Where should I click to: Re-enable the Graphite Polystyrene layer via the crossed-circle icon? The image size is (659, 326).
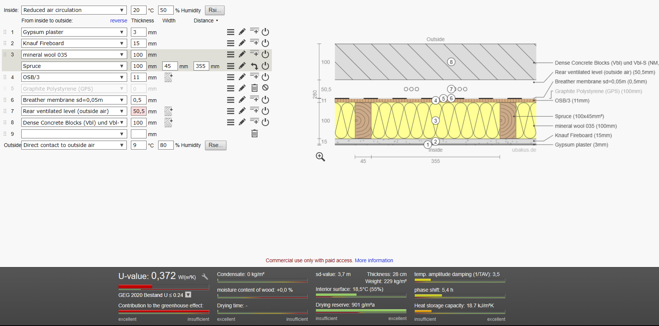[x=265, y=88]
